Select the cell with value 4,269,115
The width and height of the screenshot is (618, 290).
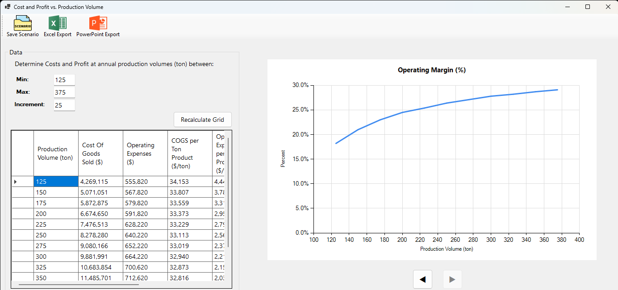pyautogui.click(x=100, y=182)
